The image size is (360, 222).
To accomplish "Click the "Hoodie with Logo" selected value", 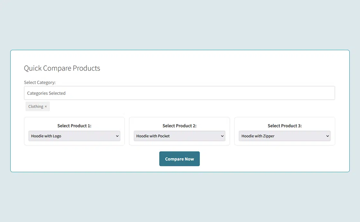I will coord(46,136).
